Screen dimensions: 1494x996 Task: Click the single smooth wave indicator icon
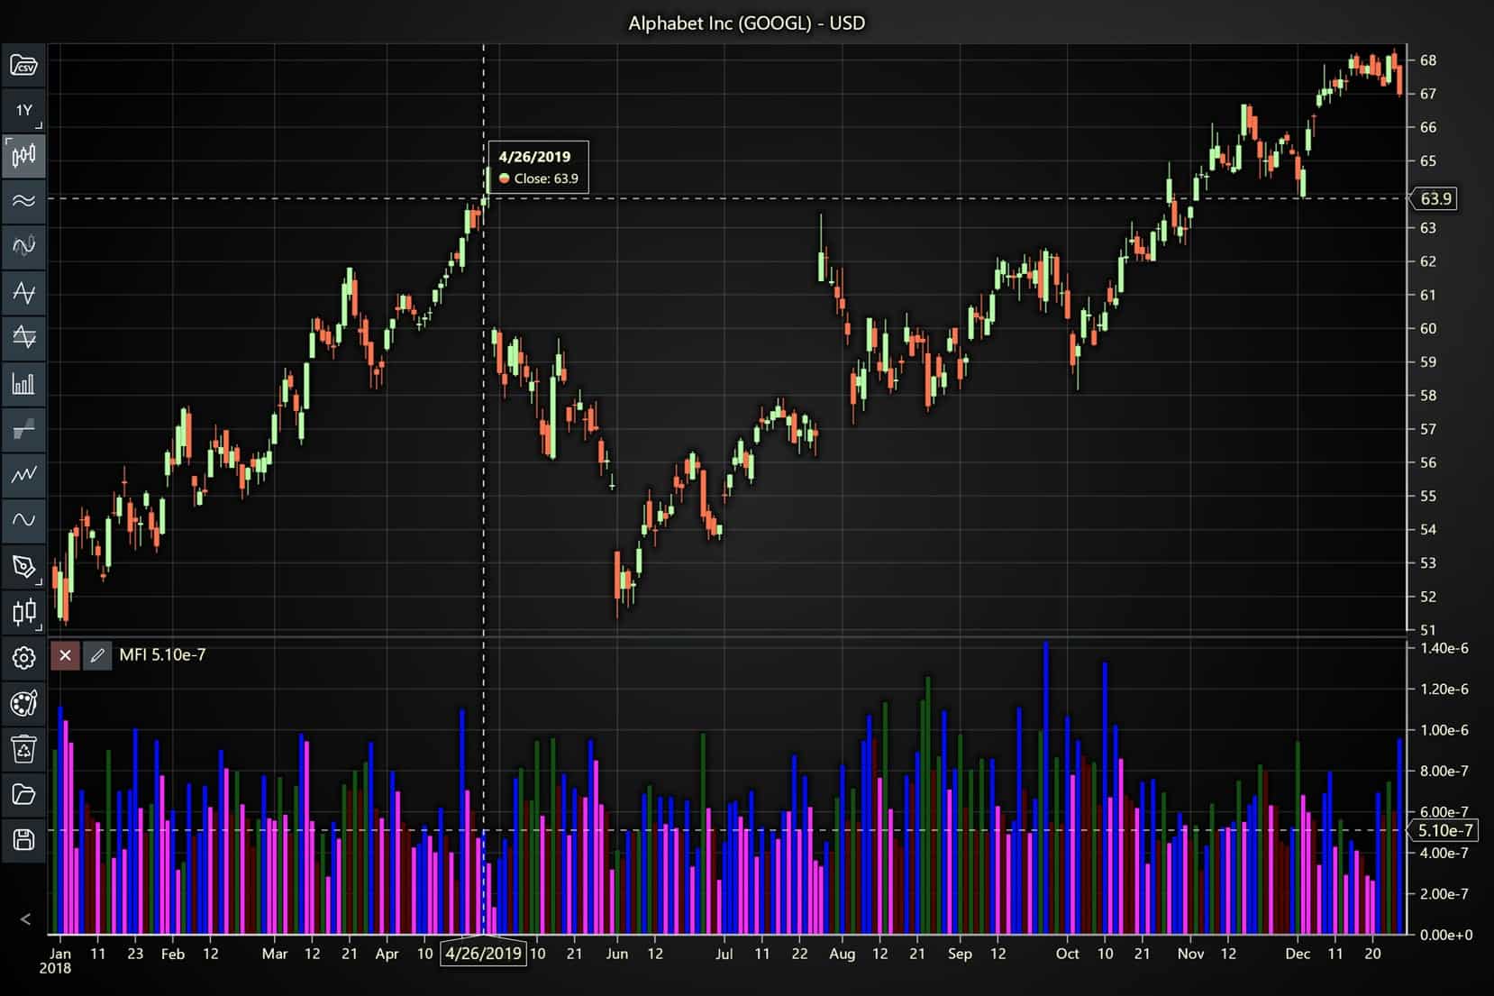(x=23, y=520)
